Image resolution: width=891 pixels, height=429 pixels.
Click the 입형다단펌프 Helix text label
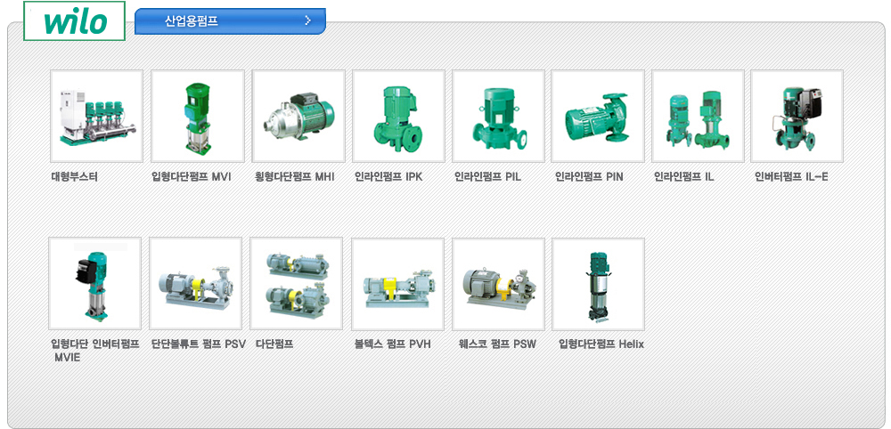(601, 344)
